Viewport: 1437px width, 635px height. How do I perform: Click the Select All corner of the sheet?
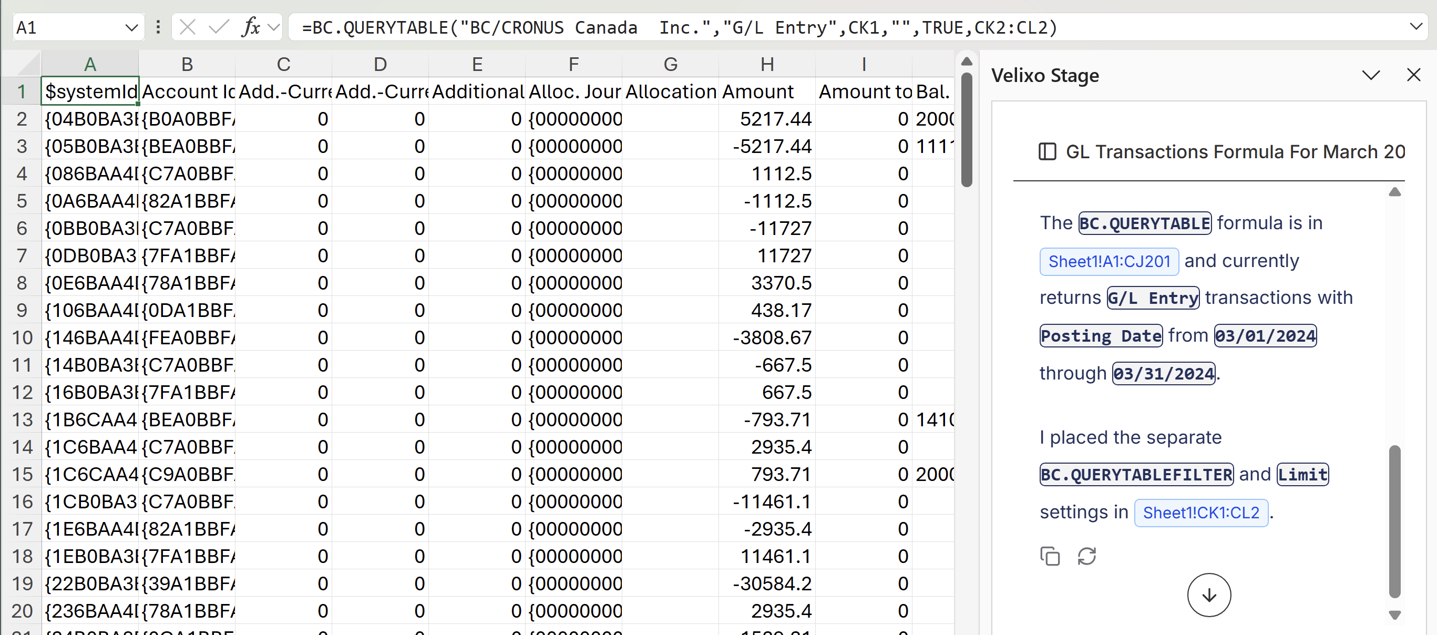[x=21, y=64]
